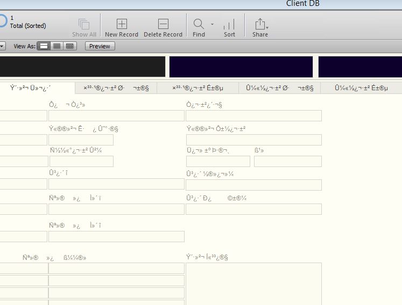This screenshot has height=305, width=402.
Task: Click the field under Û³¿·´ î label
Action: (116, 184)
